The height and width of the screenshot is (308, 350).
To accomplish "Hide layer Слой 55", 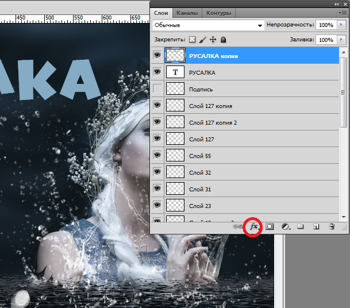I will pyautogui.click(x=157, y=156).
